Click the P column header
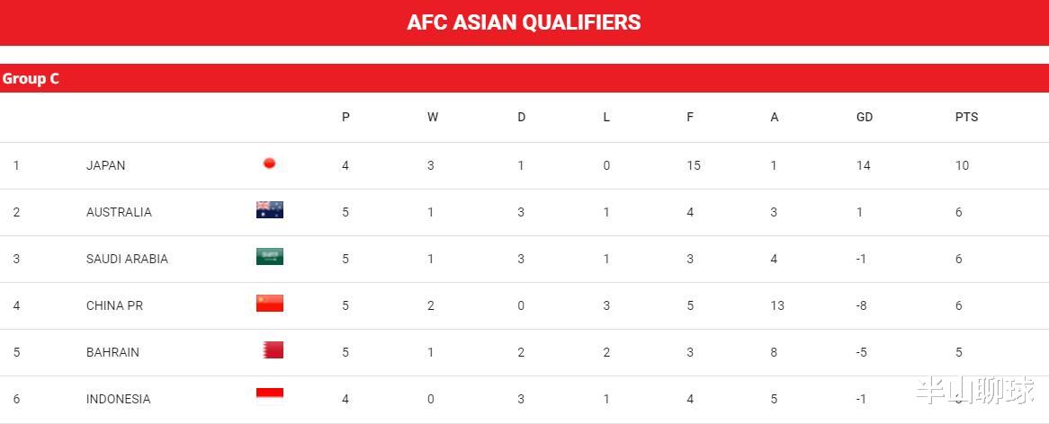 pos(345,117)
